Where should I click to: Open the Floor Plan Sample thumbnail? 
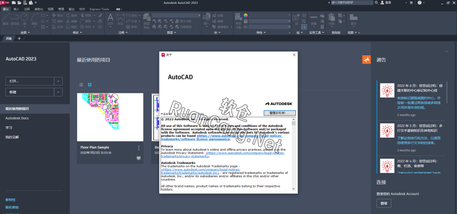pyautogui.click(x=110, y=117)
